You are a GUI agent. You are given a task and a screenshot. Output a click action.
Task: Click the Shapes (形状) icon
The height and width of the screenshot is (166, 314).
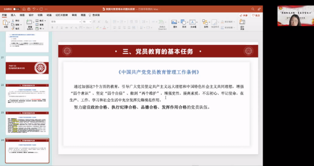click(x=184, y=22)
